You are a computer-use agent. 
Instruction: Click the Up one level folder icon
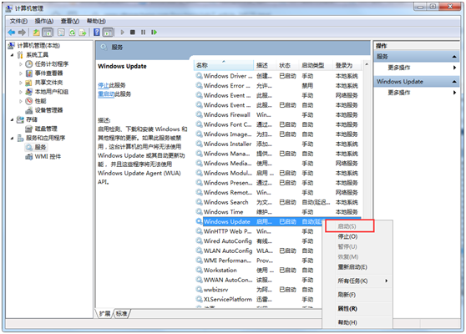[x=36, y=32]
